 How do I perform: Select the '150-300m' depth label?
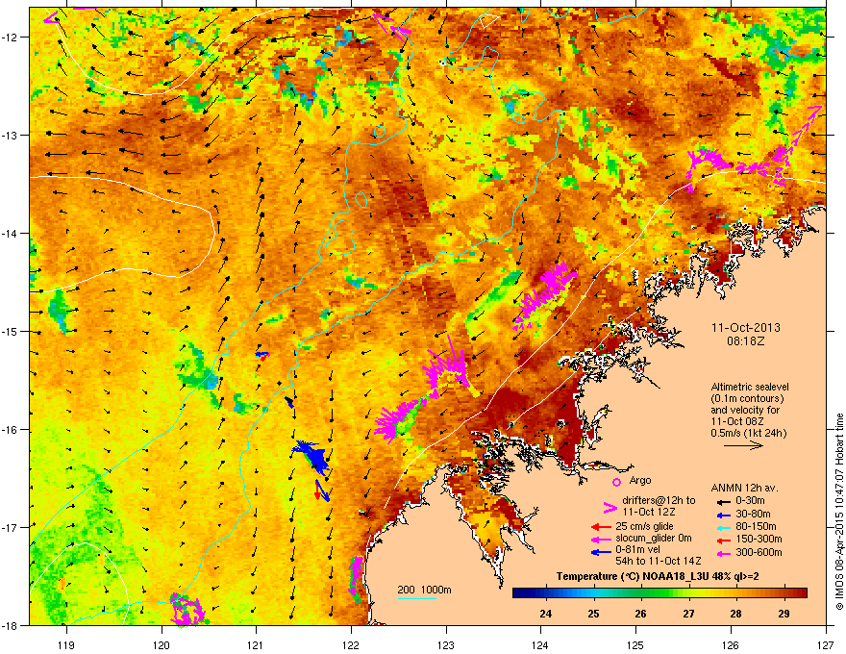coord(759,539)
